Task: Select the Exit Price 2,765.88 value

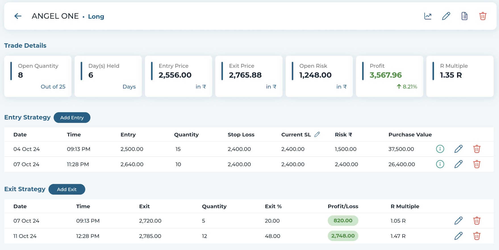Action: 245,75
